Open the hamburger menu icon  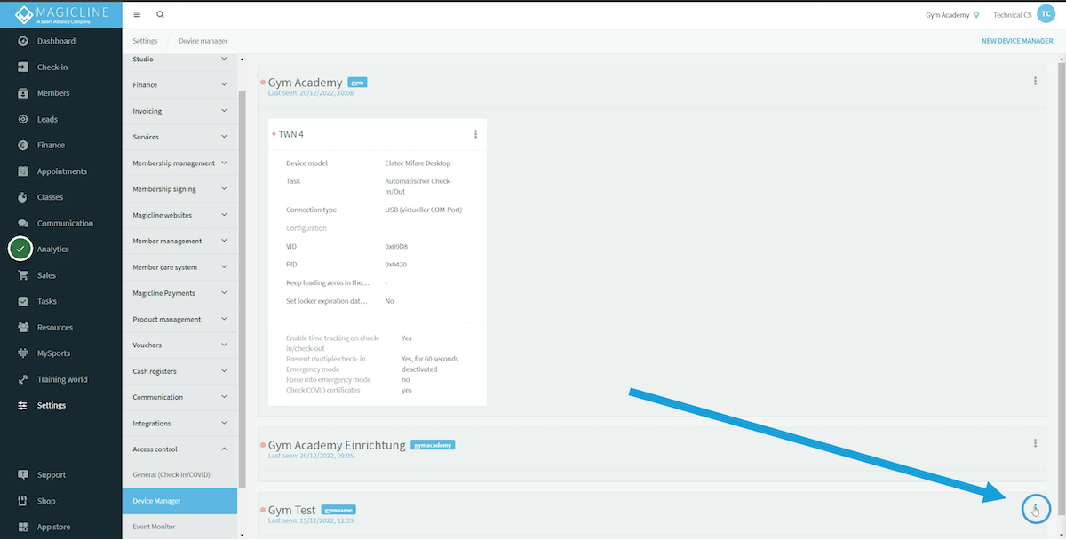137,15
